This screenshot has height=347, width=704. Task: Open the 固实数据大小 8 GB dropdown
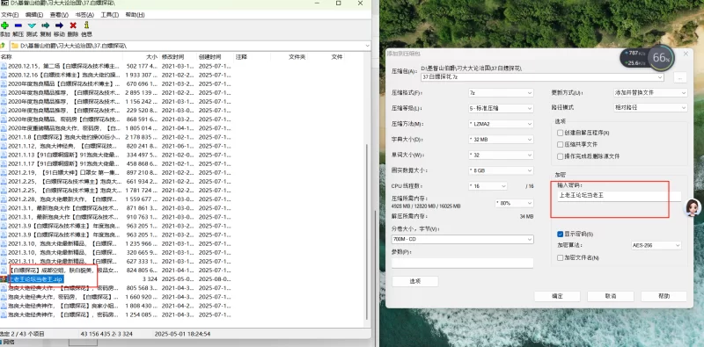click(x=501, y=170)
